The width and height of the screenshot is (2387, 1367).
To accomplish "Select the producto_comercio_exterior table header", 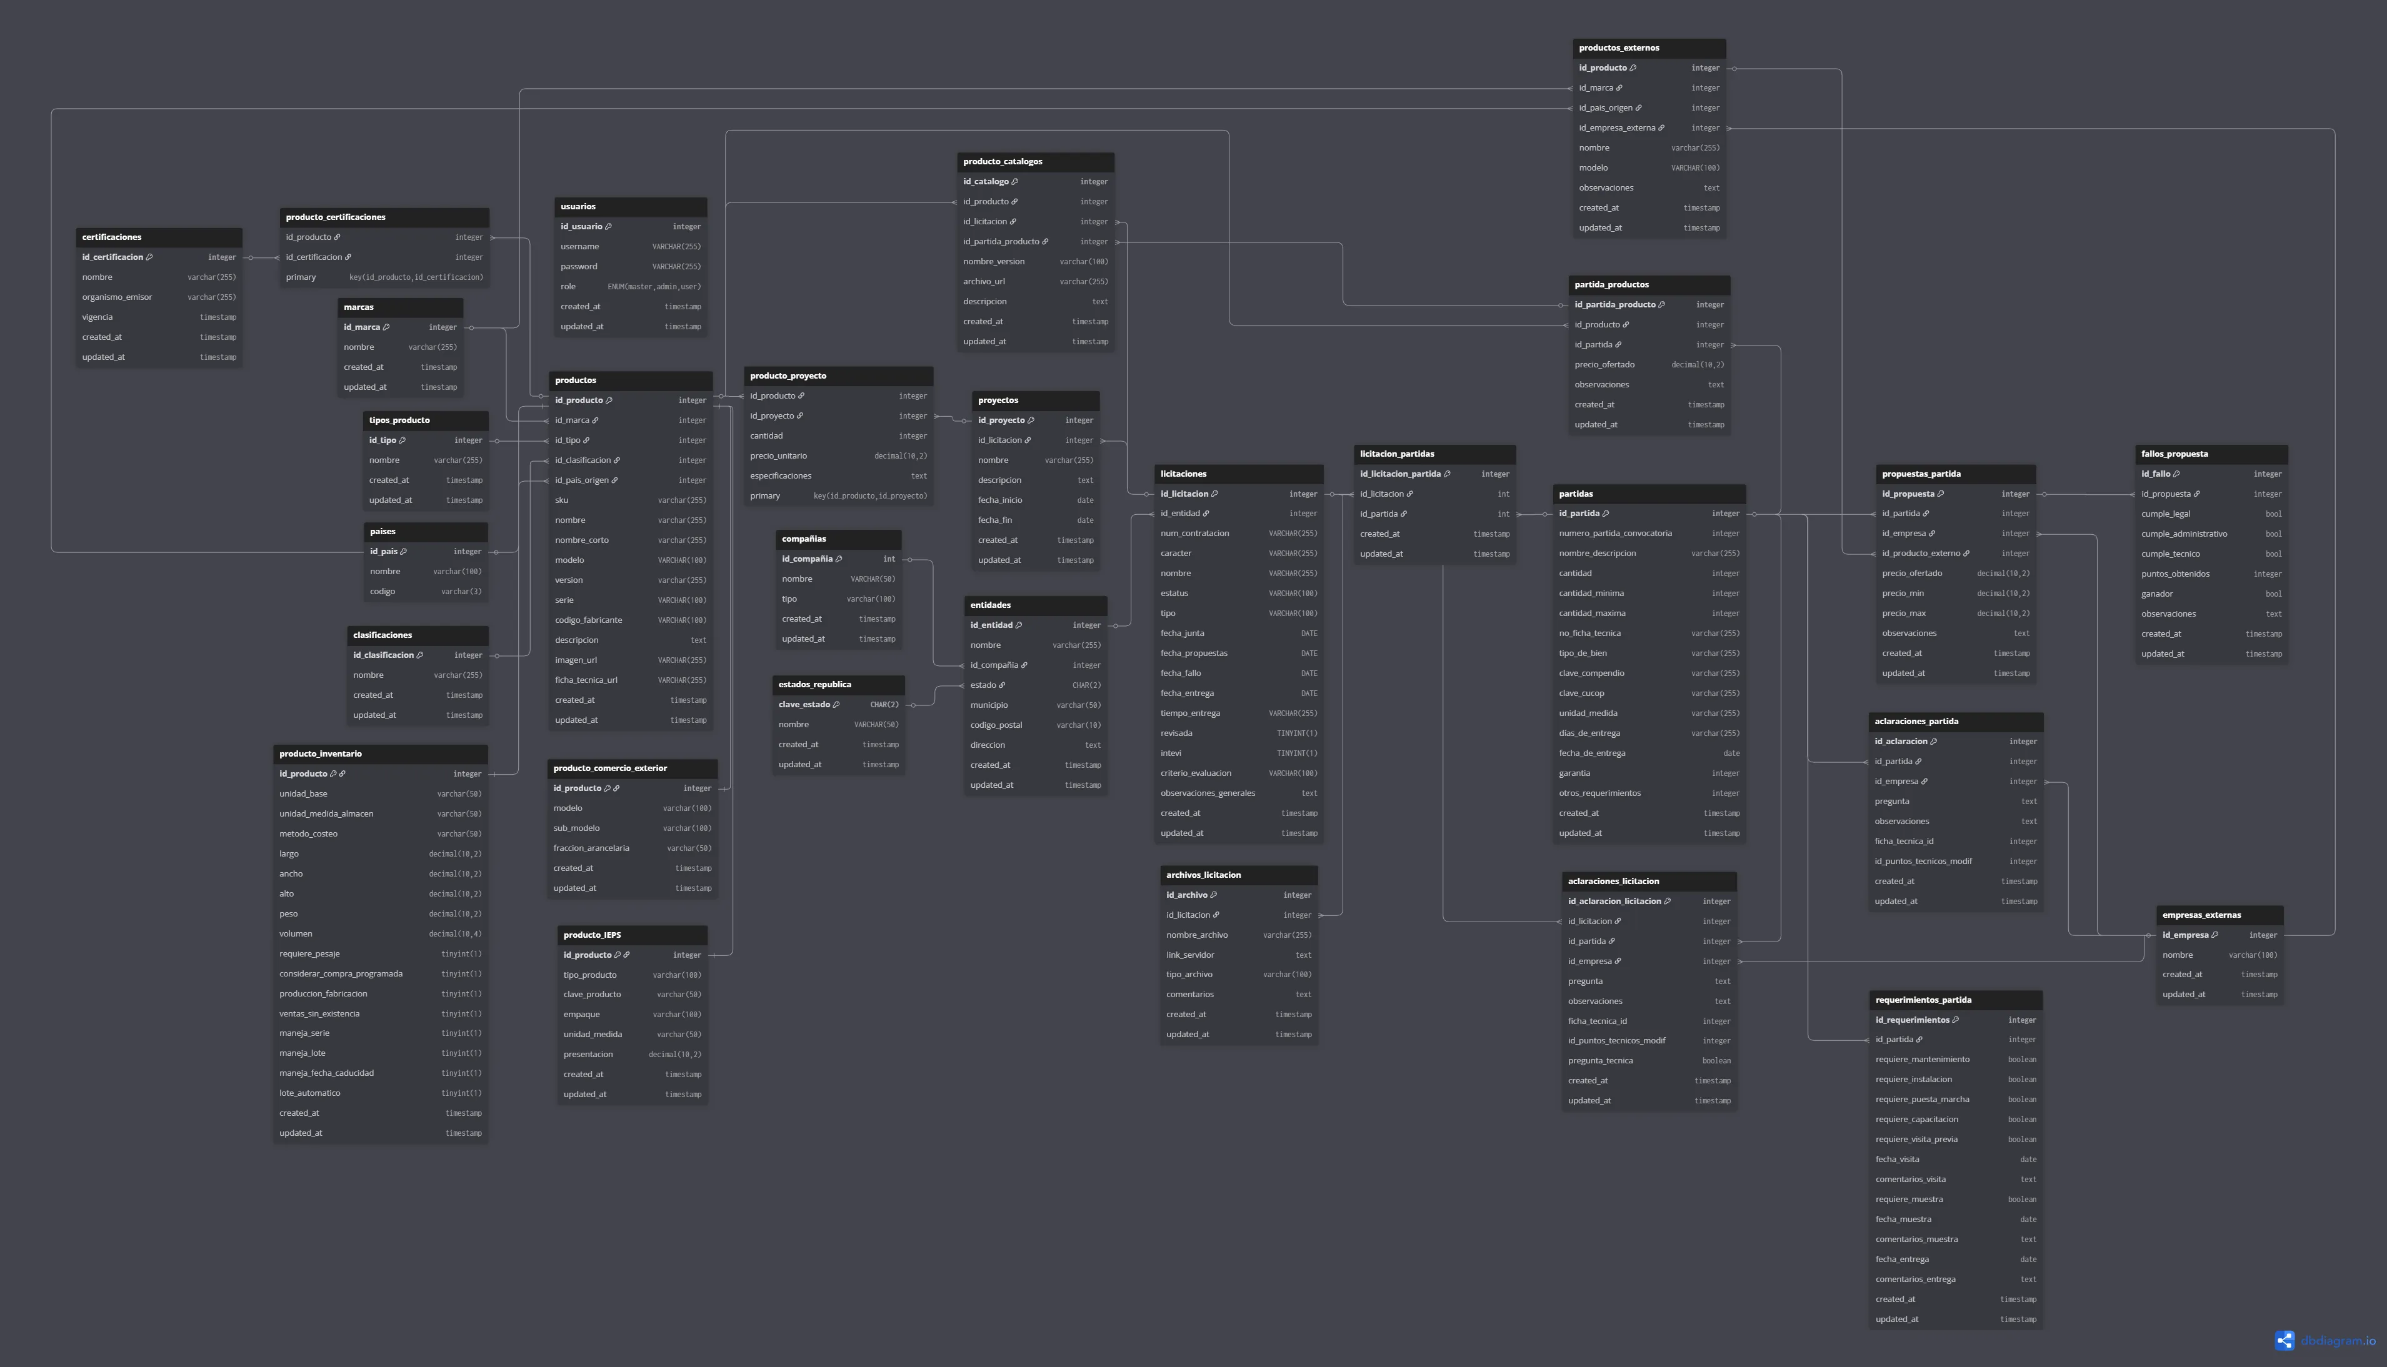I will coord(633,768).
